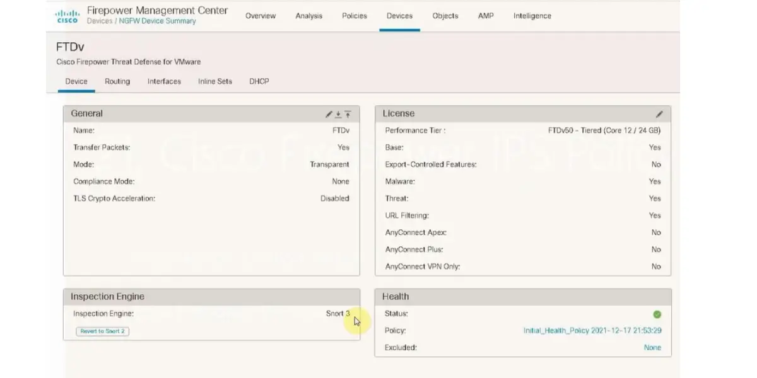Click the AnyConnect VPN Only label
757x378 pixels.
pos(423,266)
